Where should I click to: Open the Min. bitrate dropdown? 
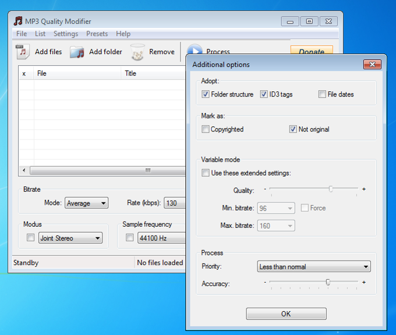pyautogui.click(x=276, y=208)
